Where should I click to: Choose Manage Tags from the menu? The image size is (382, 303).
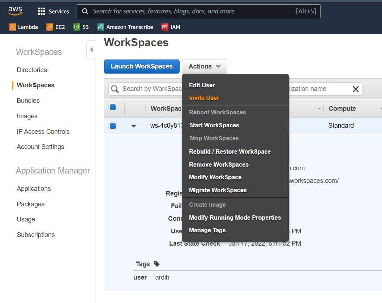coord(207,230)
